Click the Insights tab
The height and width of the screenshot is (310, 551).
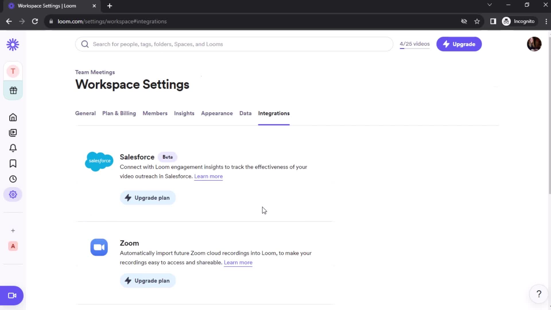[184, 113]
